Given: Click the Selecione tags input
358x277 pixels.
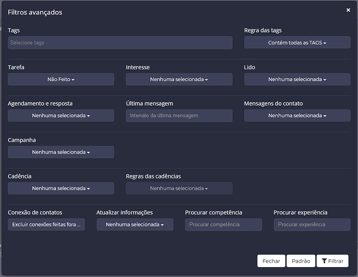Looking at the screenshot, I should [120, 43].
